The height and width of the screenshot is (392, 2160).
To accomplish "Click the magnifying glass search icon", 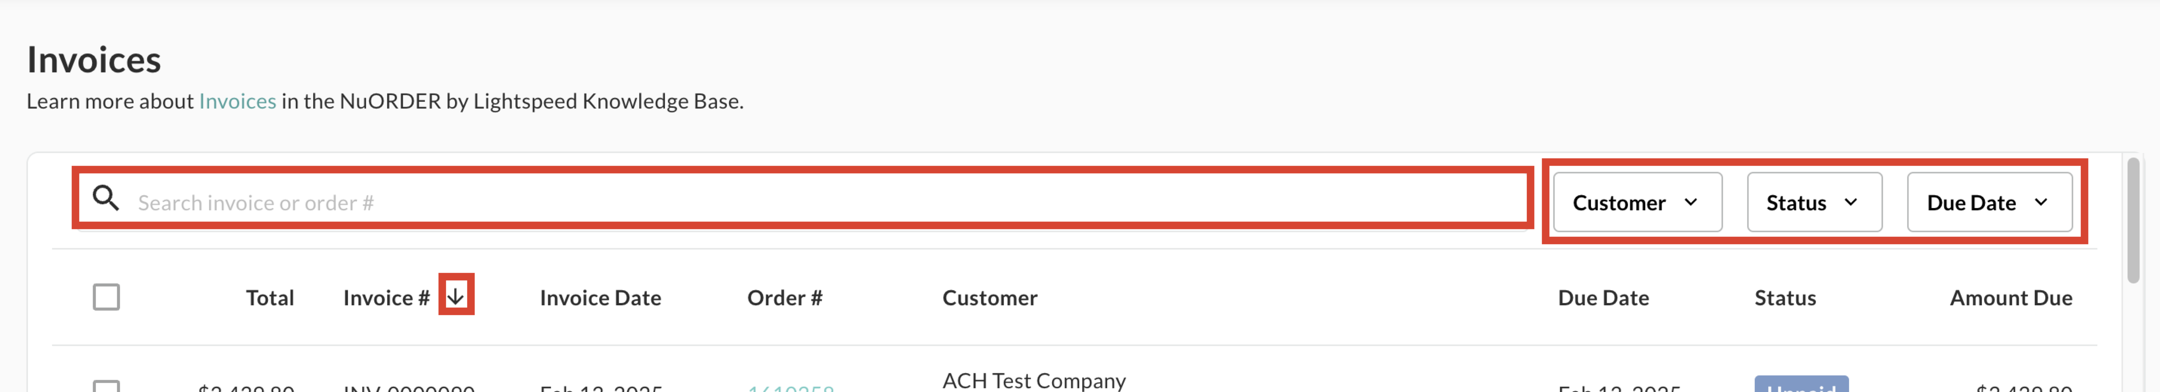I will pyautogui.click(x=106, y=199).
